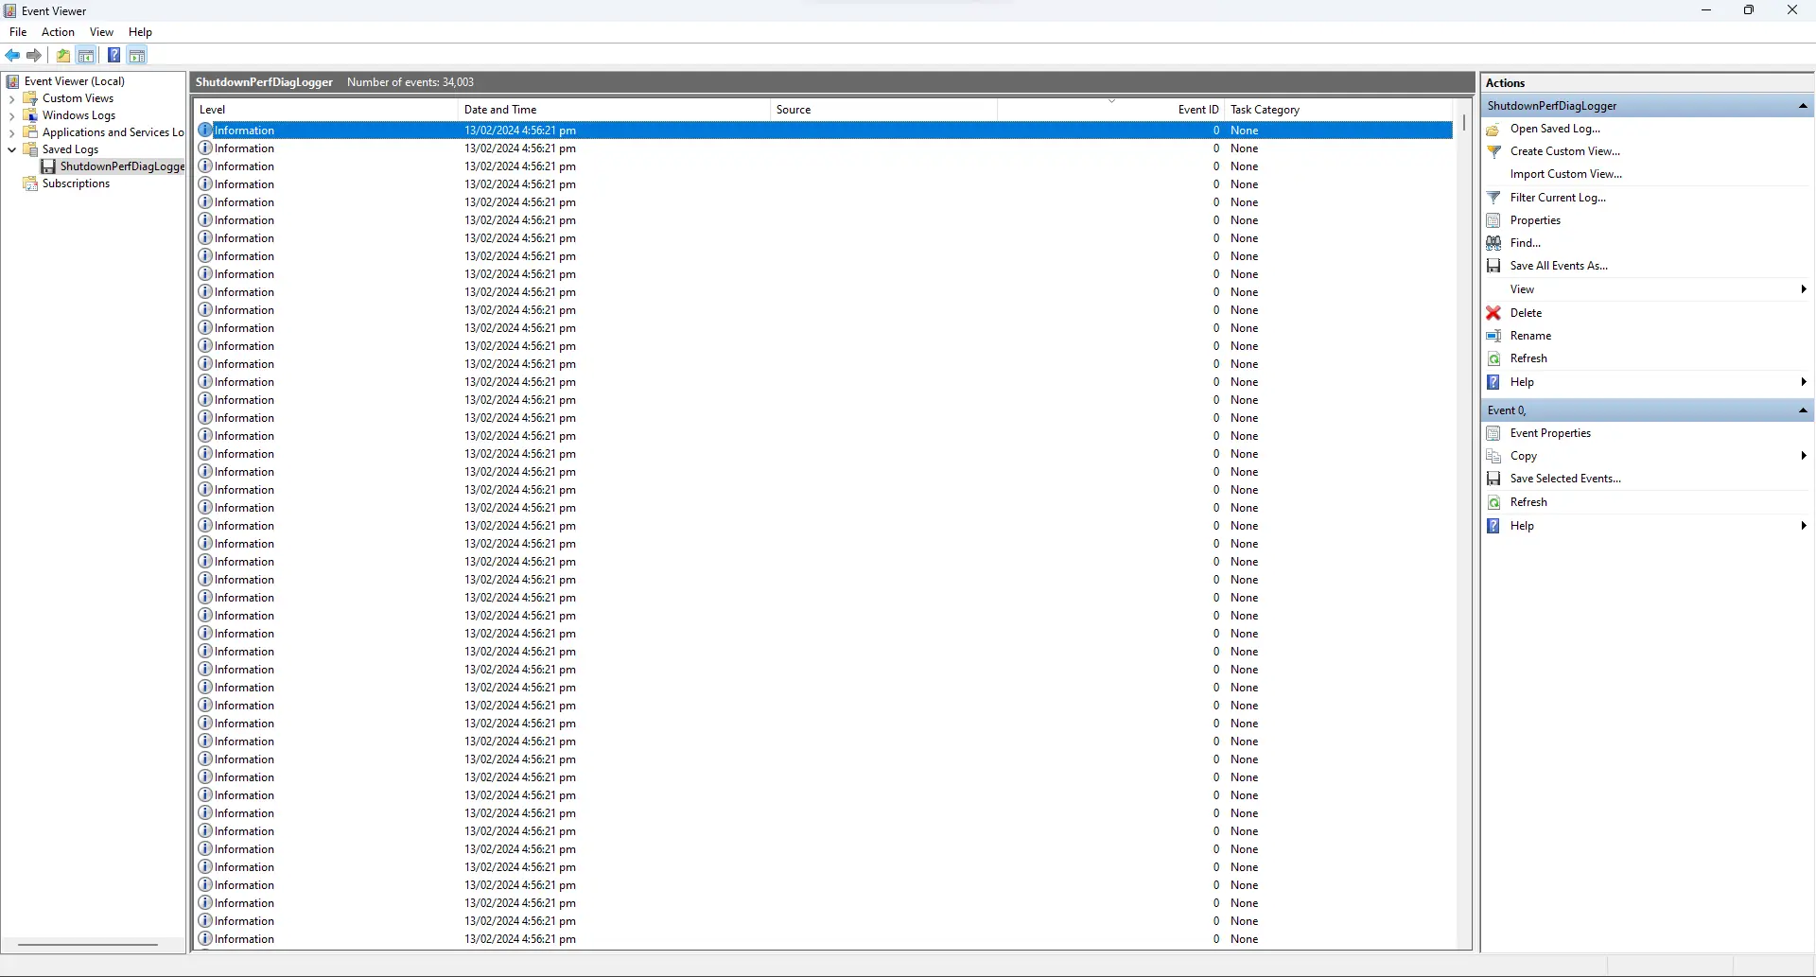Click the Find binoculars icon

[1493, 243]
